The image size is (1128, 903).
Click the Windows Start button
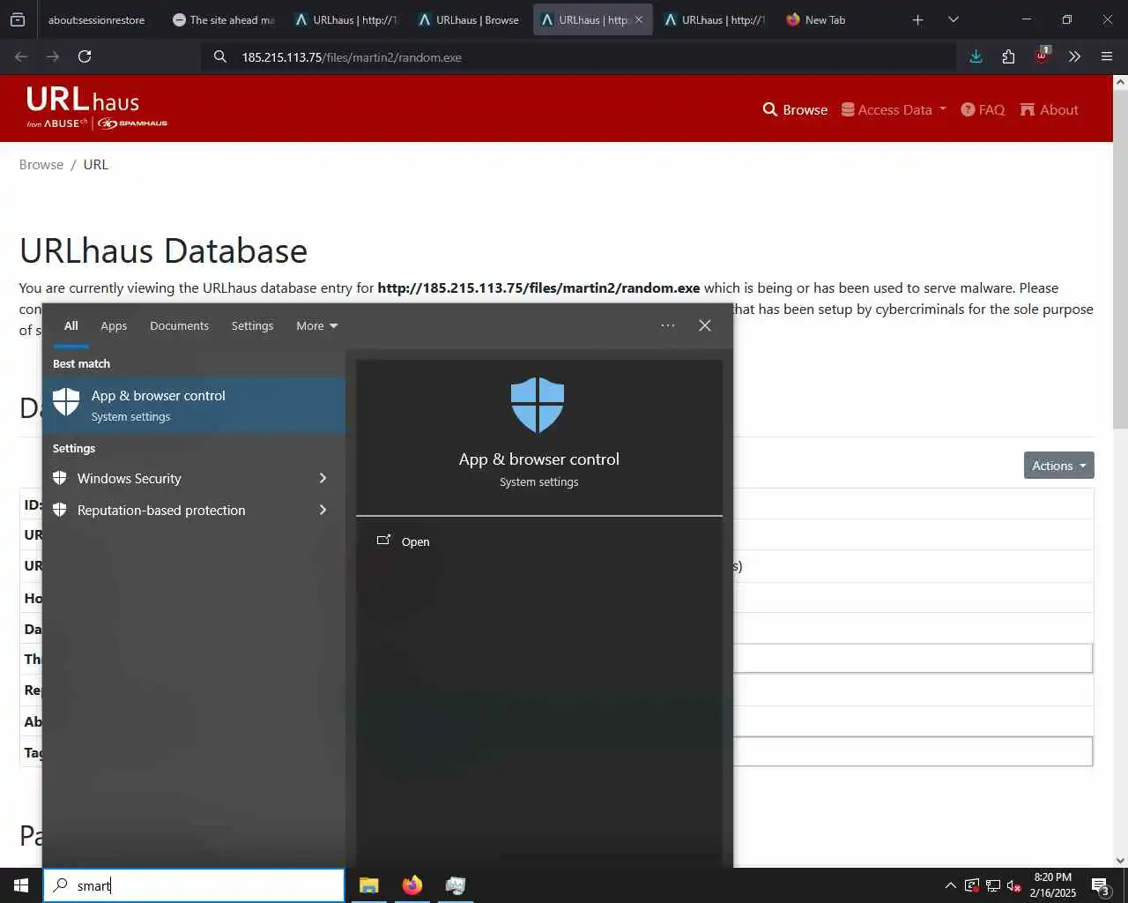point(21,885)
